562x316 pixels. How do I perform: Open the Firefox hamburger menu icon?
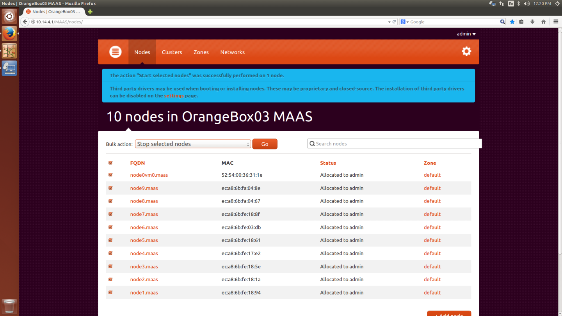tap(556, 22)
